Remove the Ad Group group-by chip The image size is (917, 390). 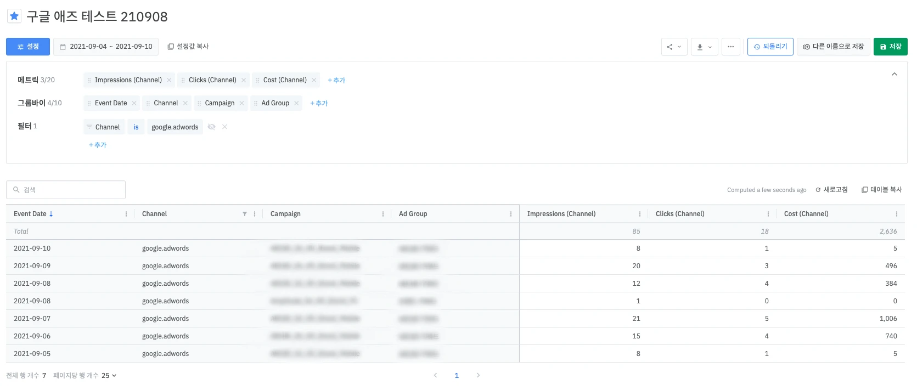pos(296,103)
